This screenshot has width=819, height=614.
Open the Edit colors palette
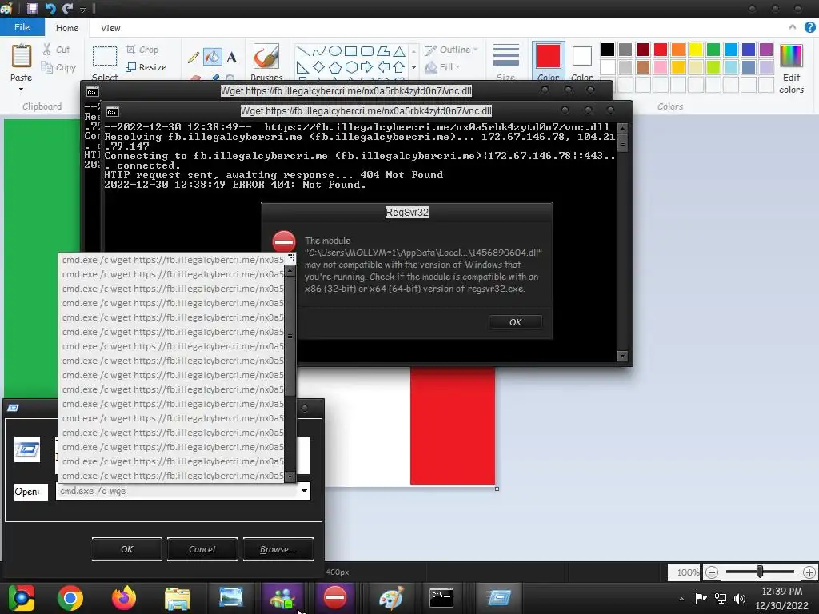[791, 69]
